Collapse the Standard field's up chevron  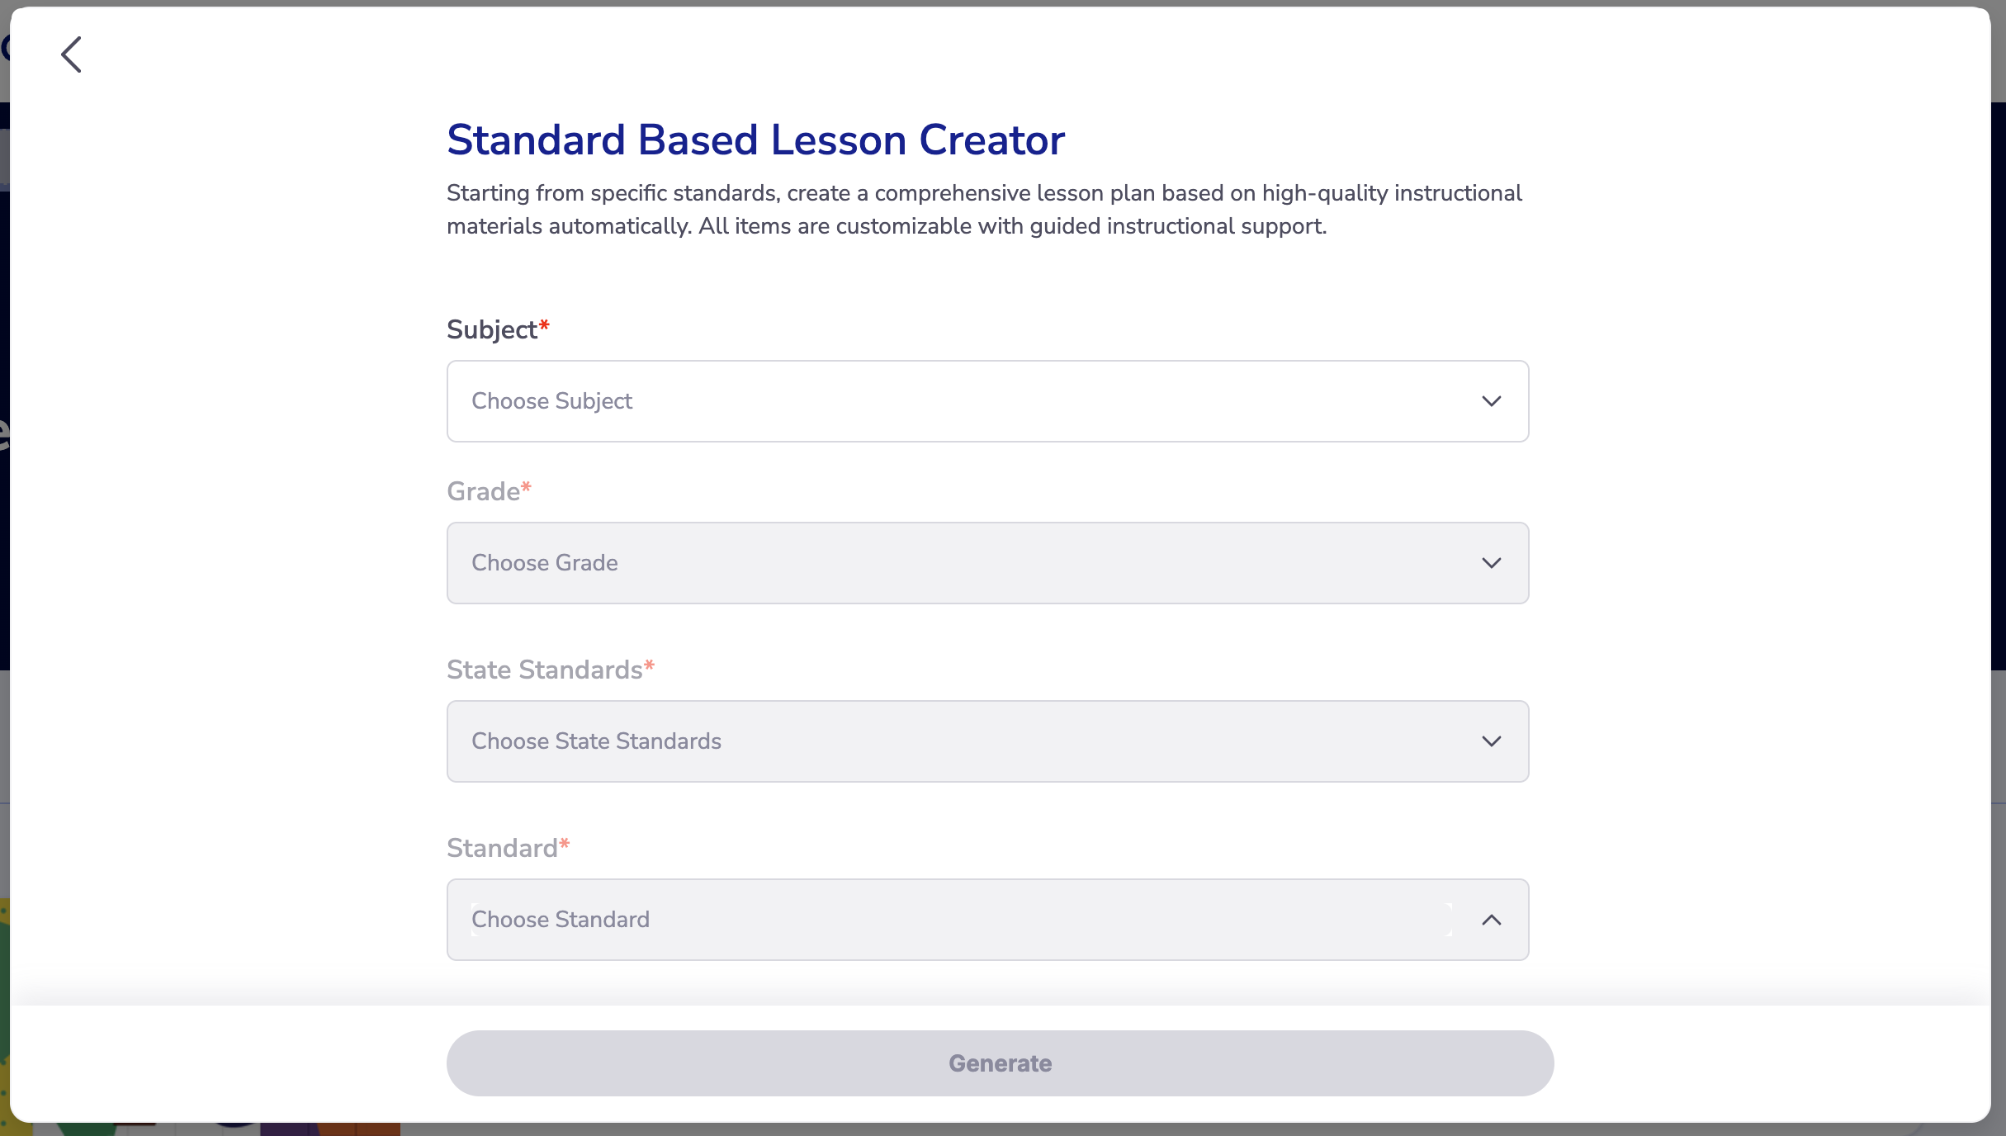[x=1491, y=920]
